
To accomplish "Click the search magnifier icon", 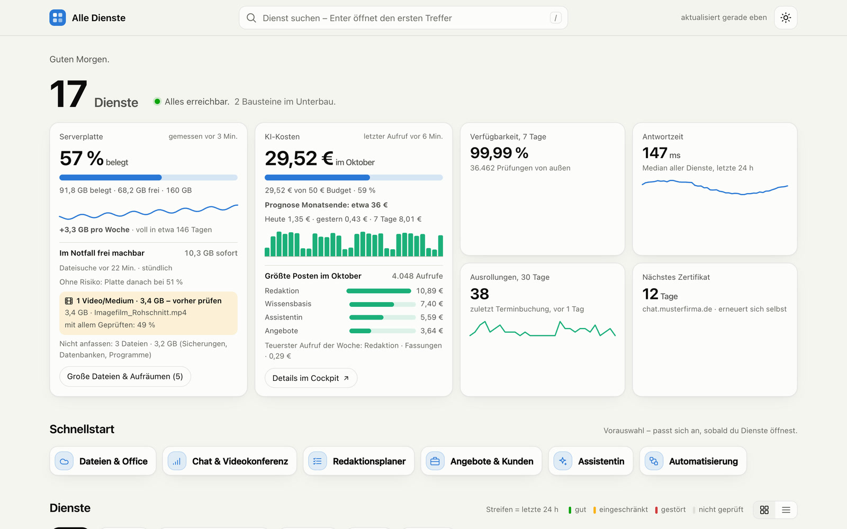I will click(x=251, y=18).
